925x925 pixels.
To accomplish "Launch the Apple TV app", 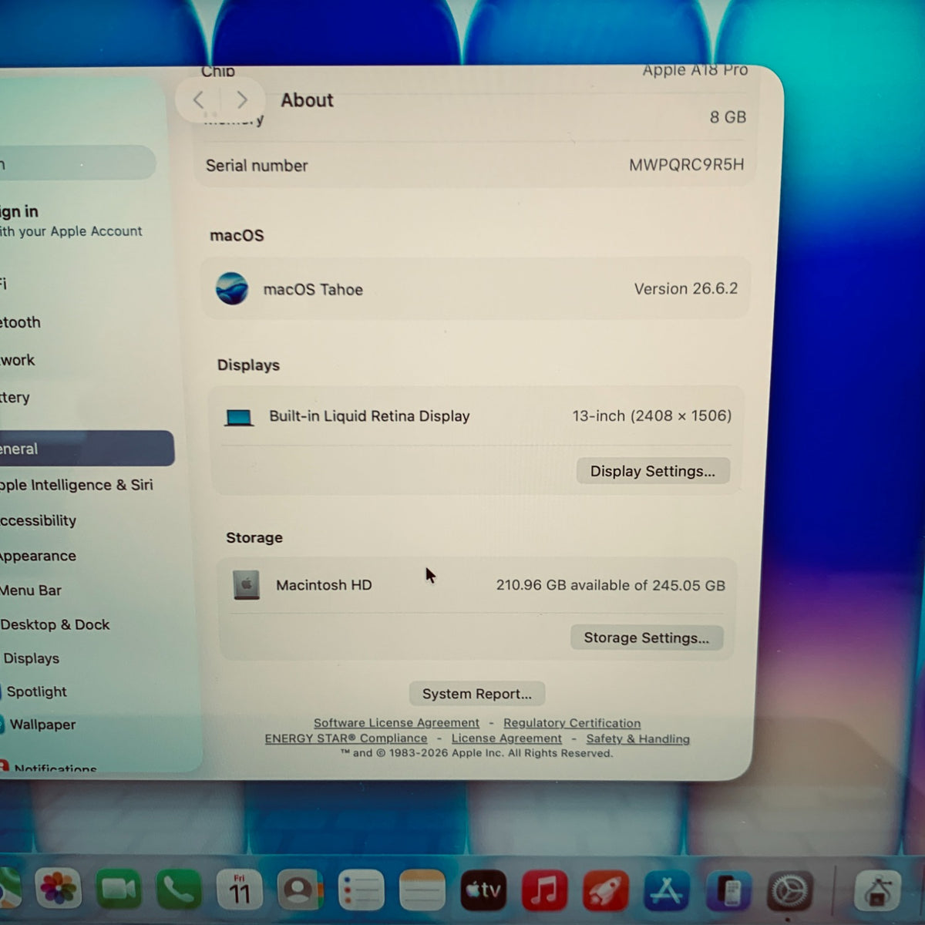I will [483, 891].
